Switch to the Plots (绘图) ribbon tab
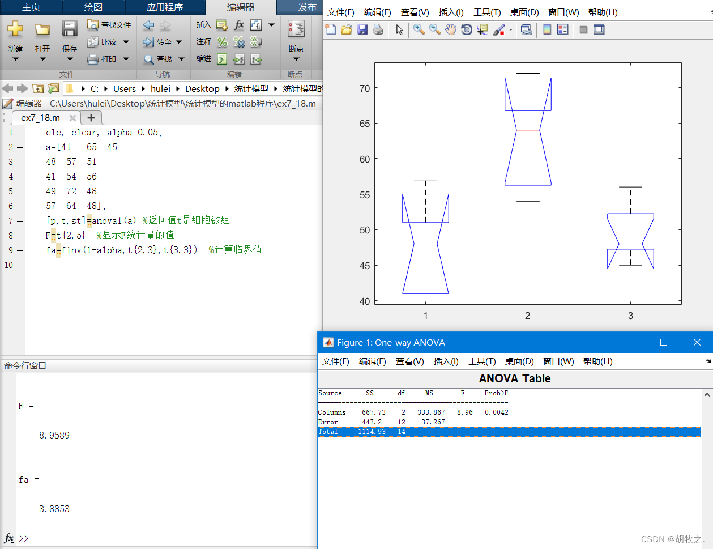This screenshot has height=549, width=713. pos(93,7)
